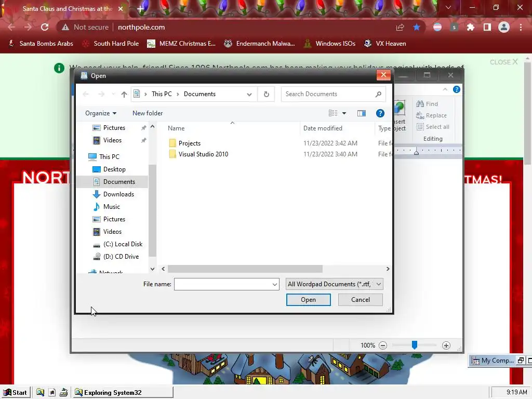Viewport: 532px width, 399px height.
Task: Open Chrome three-dot menu
Action: coord(521,27)
